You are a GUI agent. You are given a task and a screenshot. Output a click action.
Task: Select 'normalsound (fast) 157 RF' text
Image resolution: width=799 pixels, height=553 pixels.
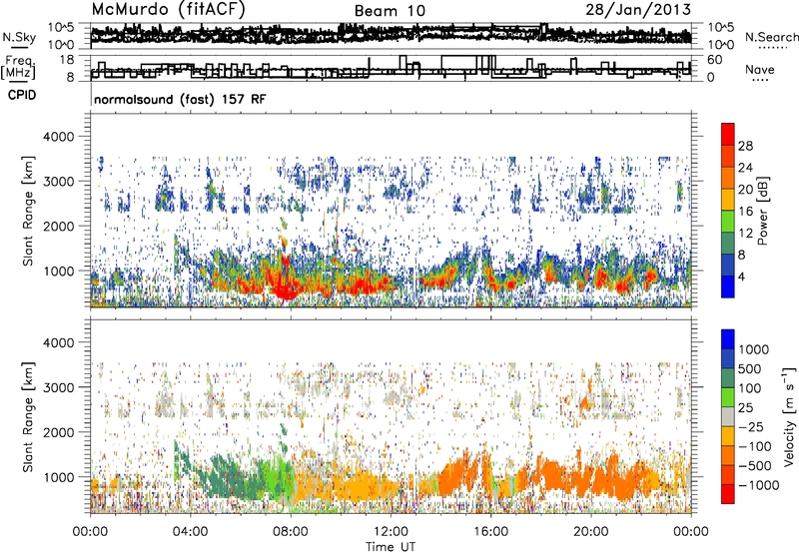tap(180, 99)
